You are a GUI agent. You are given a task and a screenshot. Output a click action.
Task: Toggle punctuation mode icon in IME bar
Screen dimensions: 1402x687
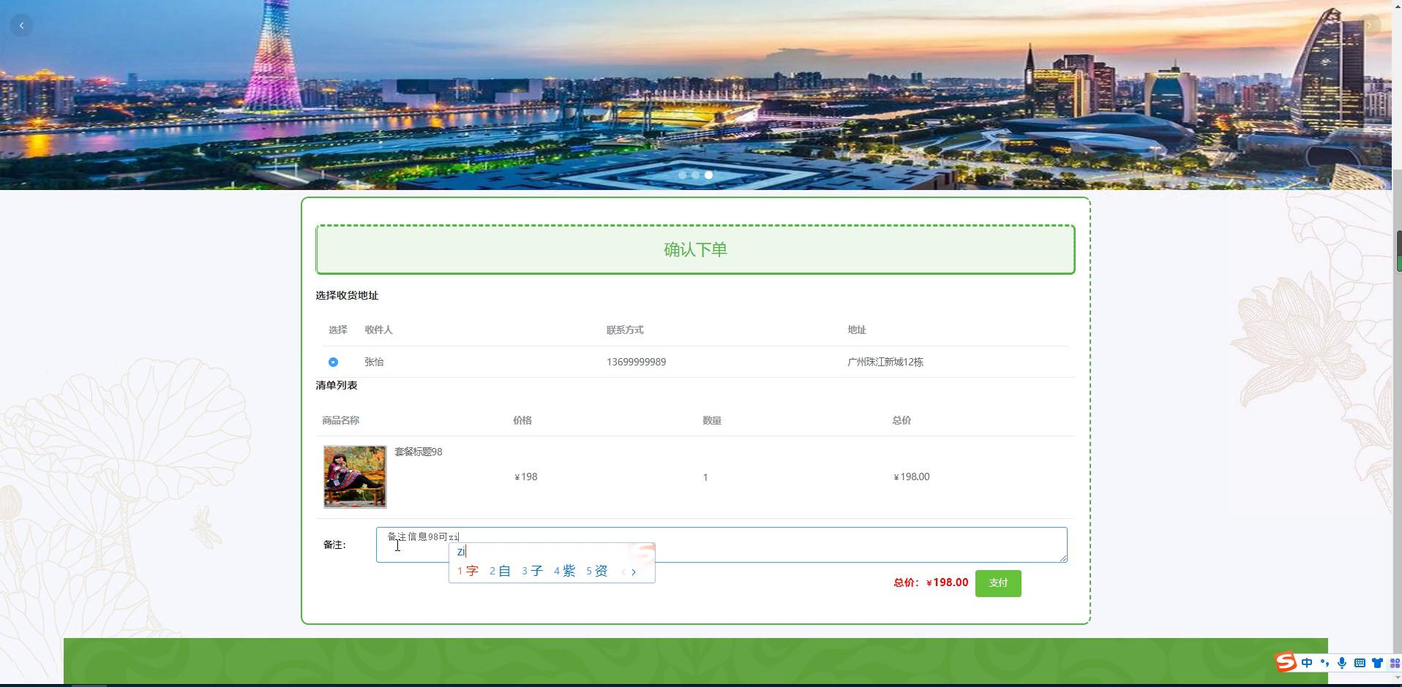1324,663
